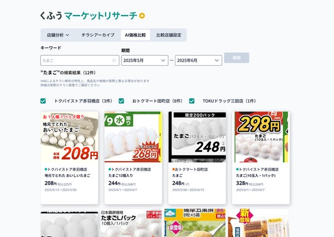Open the 限定200パック 248円 flyer thumbnail
This screenshot has height=237, width=334.
pos(197,137)
